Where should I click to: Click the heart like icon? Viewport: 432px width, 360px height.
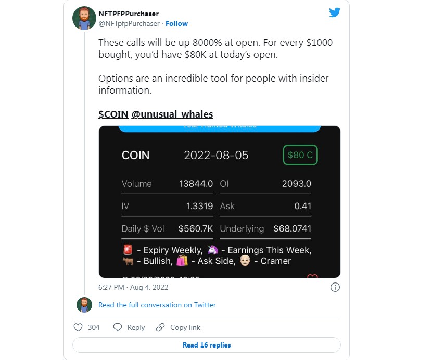[78, 327]
